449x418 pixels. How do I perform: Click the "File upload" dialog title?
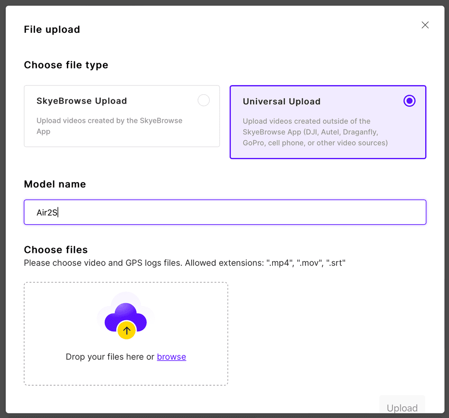52,30
